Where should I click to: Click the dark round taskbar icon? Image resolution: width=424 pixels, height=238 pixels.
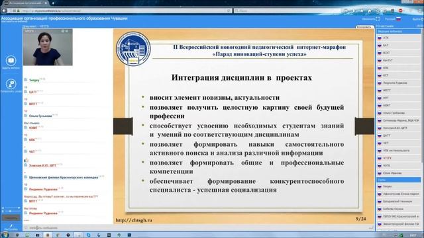(x=68, y=235)
